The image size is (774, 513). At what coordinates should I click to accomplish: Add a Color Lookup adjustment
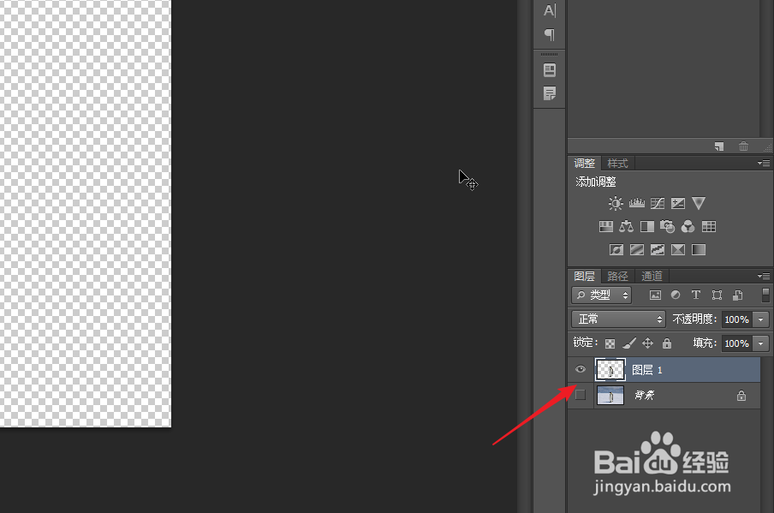709,227
